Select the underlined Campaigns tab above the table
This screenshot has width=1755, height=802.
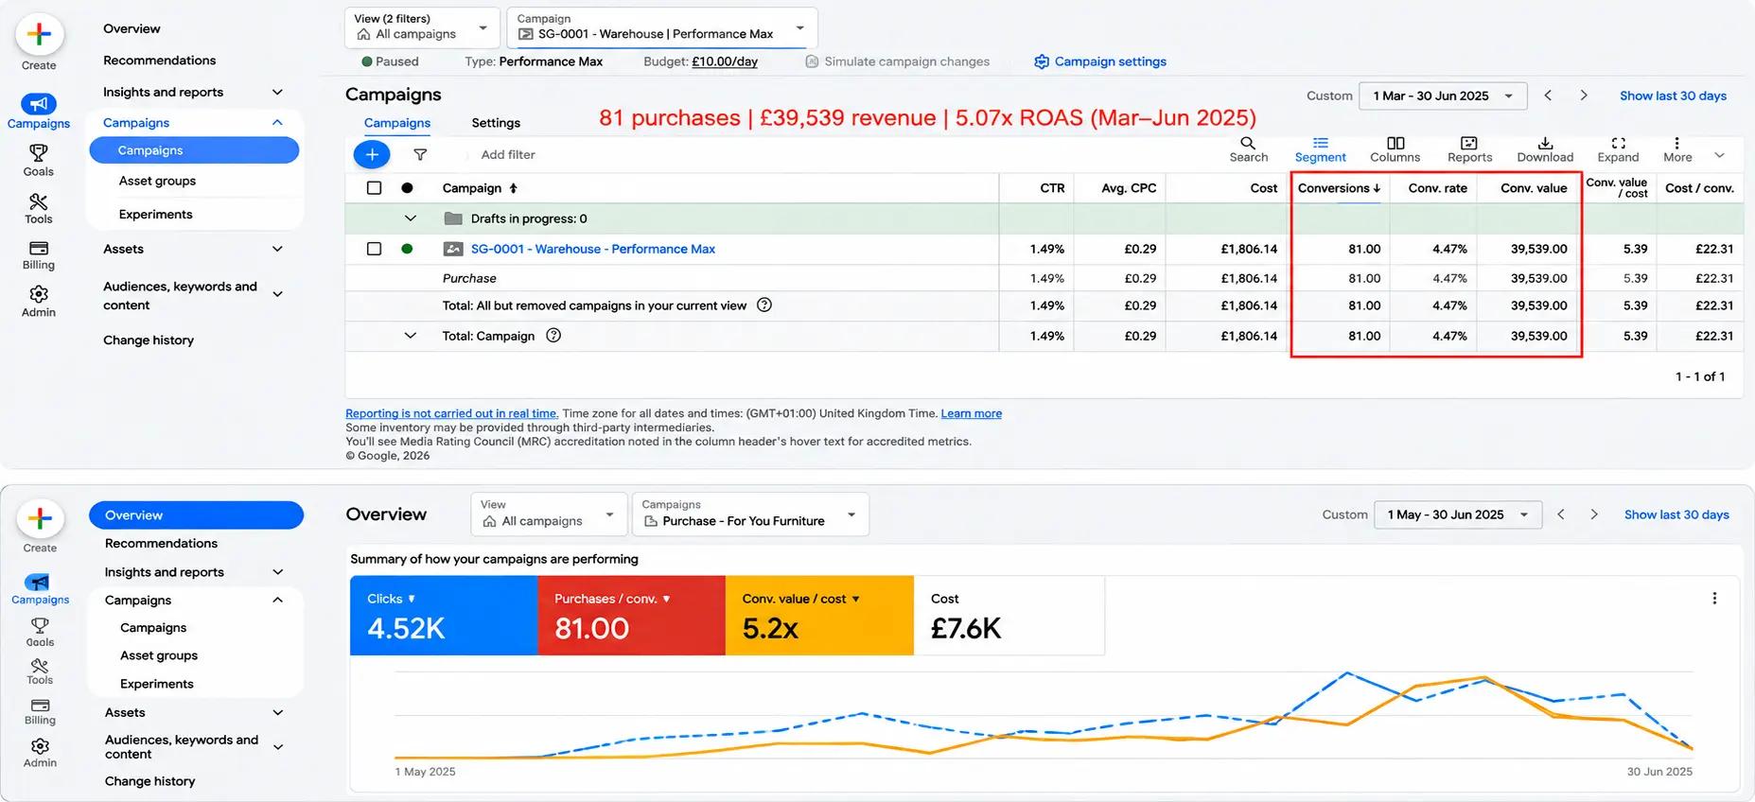(x=397, y=123)
